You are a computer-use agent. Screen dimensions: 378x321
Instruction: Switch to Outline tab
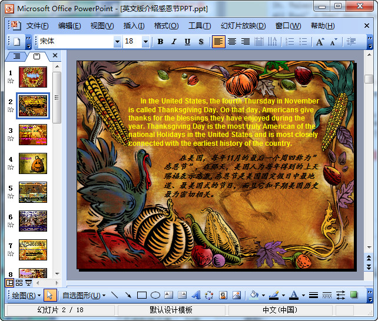click(x=16, y=56)
